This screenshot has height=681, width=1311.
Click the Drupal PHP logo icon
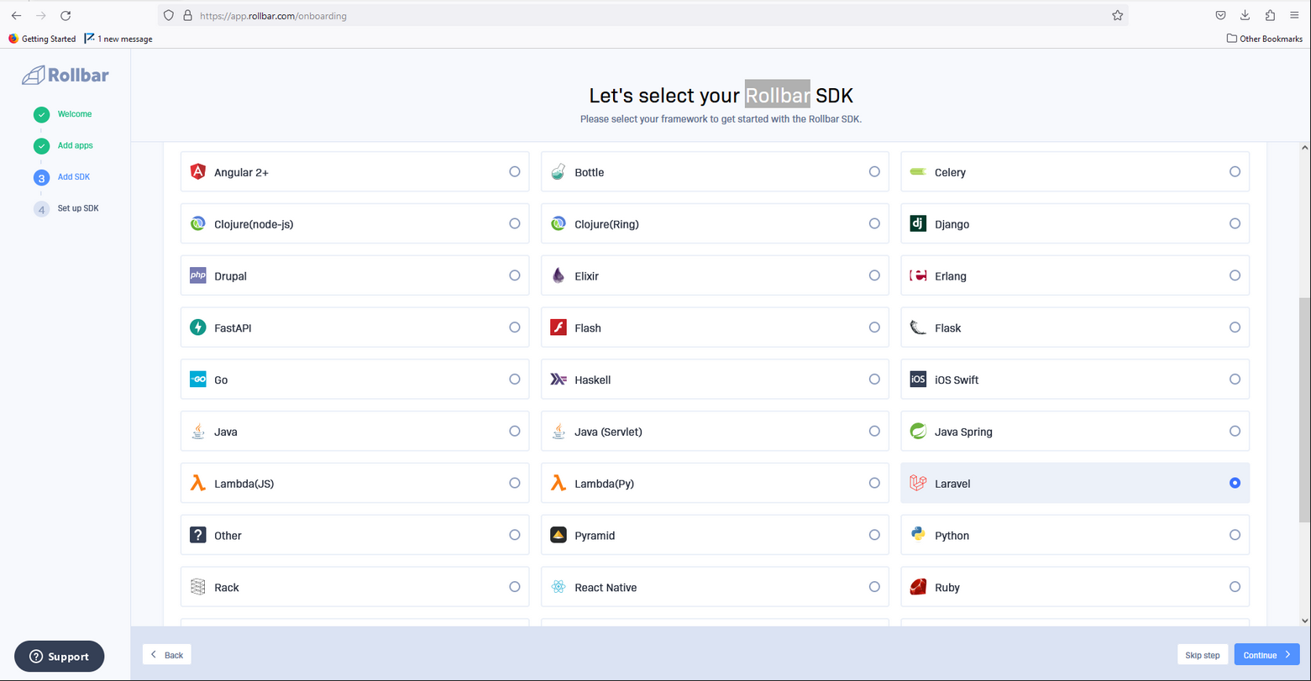(198, 275)
